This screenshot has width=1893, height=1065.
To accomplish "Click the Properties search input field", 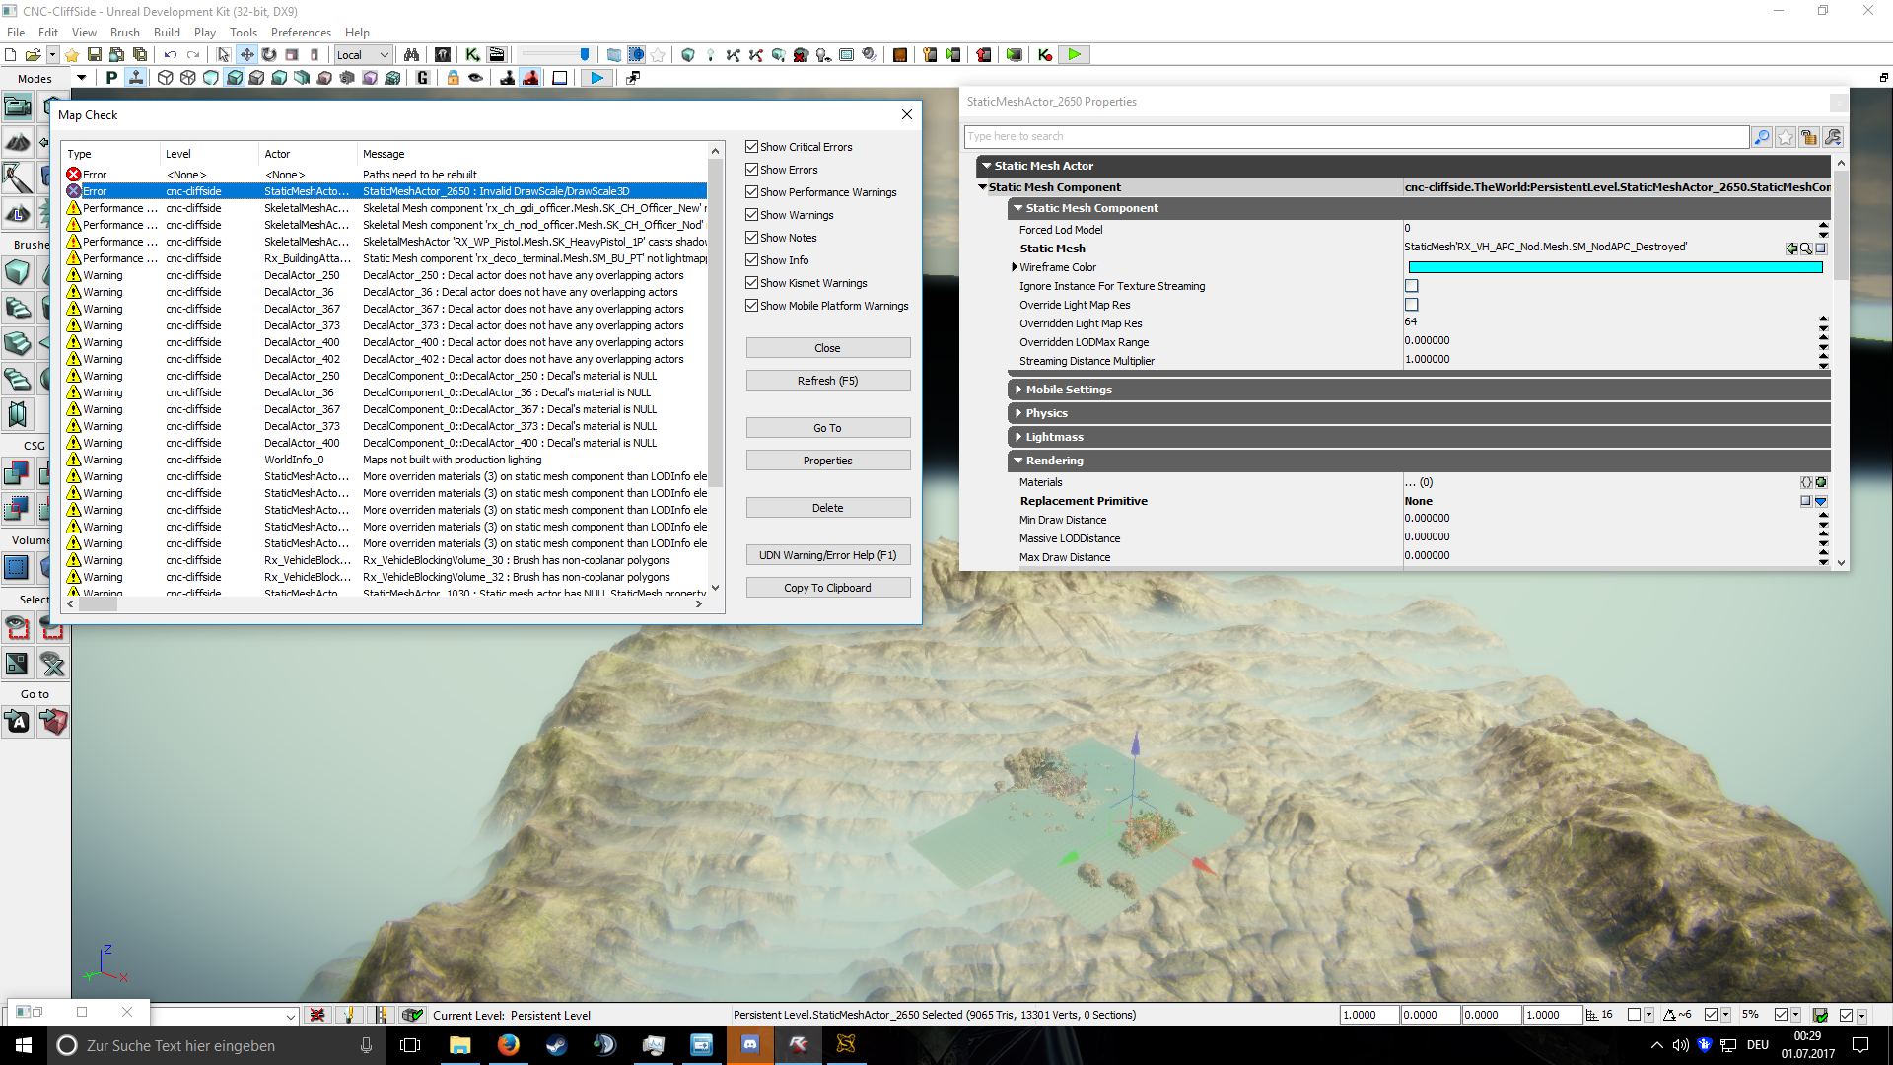I will click(1357, 137).
